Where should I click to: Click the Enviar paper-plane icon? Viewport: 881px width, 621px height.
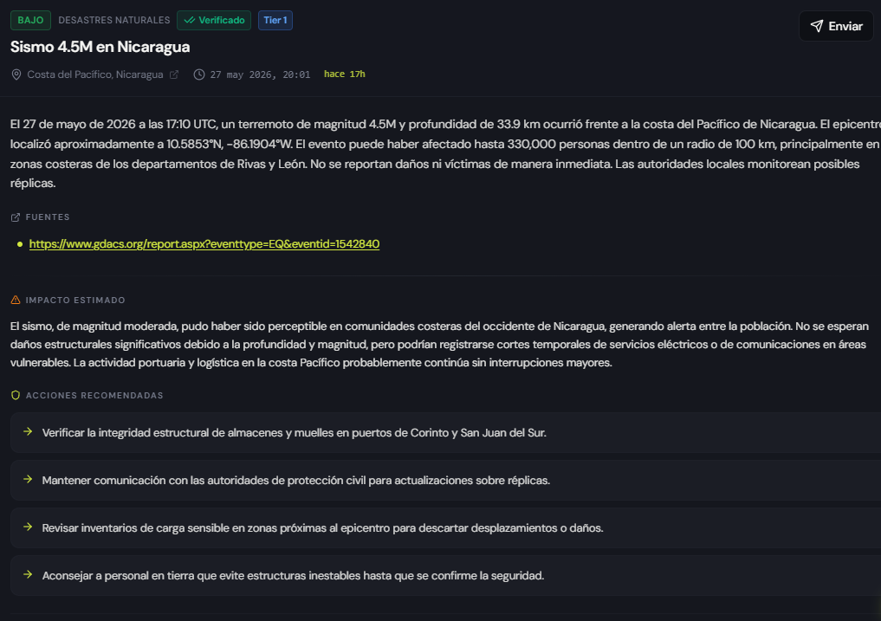point(816,26)
